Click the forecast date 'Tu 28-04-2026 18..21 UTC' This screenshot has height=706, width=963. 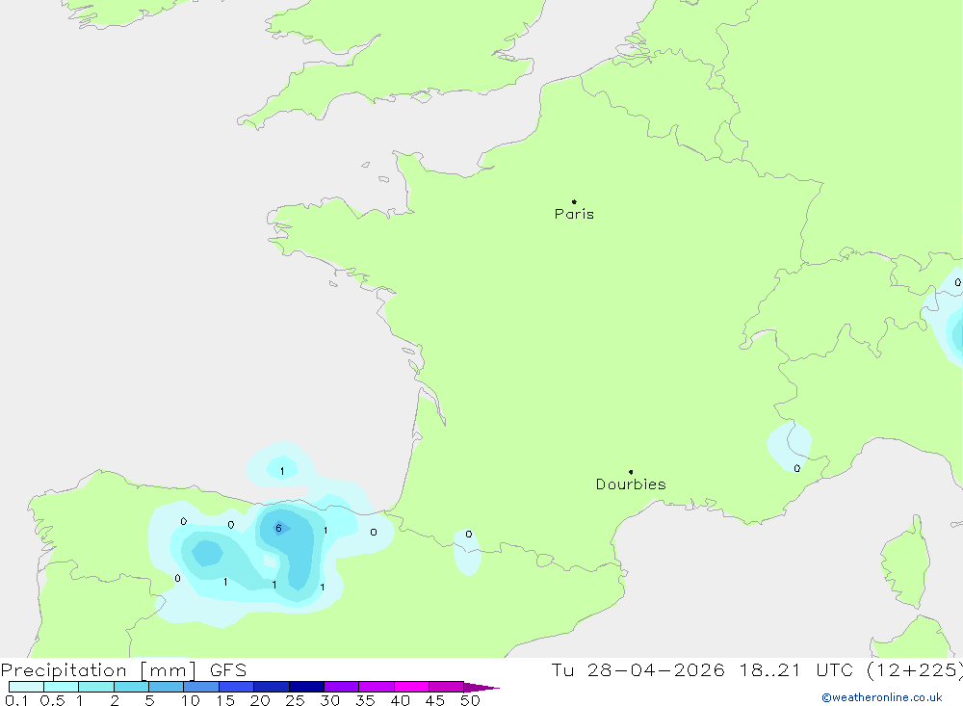click(x=701, y=669)
